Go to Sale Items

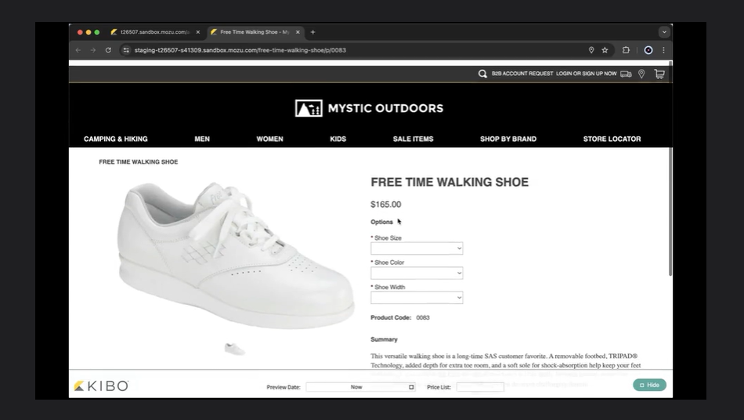point(414,139)
